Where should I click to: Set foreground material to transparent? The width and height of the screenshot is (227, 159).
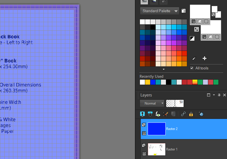tap(206, 22)
